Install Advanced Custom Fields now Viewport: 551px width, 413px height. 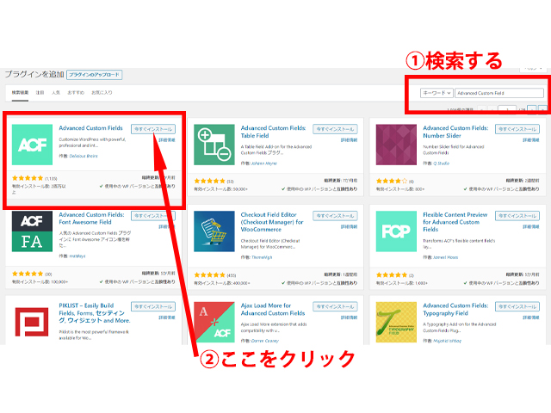(153, 129)
